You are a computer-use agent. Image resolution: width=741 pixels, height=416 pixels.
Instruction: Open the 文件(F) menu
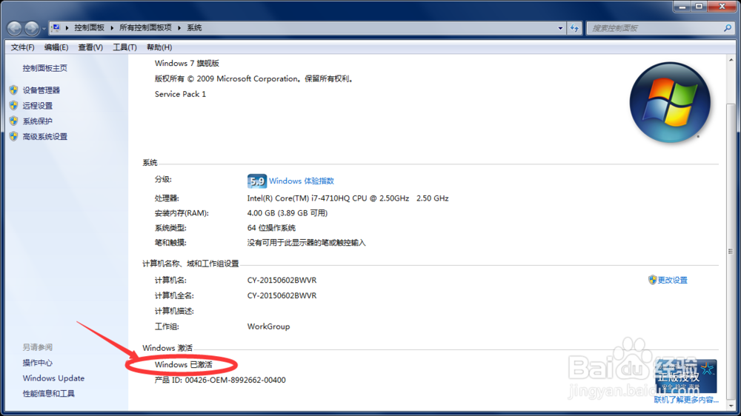tap(22, 47)
